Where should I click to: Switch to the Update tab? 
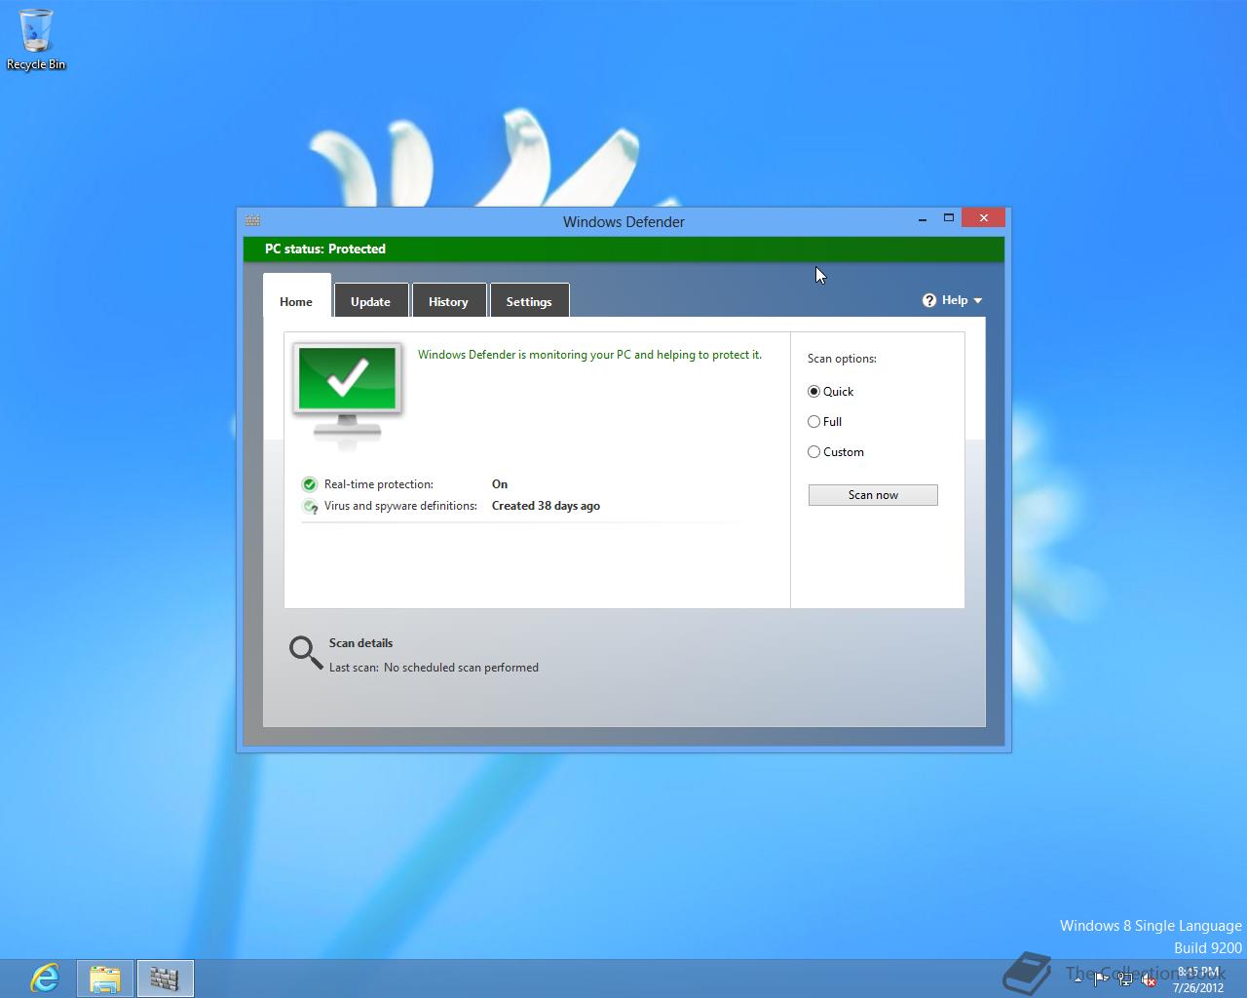[x=370, y=301]
